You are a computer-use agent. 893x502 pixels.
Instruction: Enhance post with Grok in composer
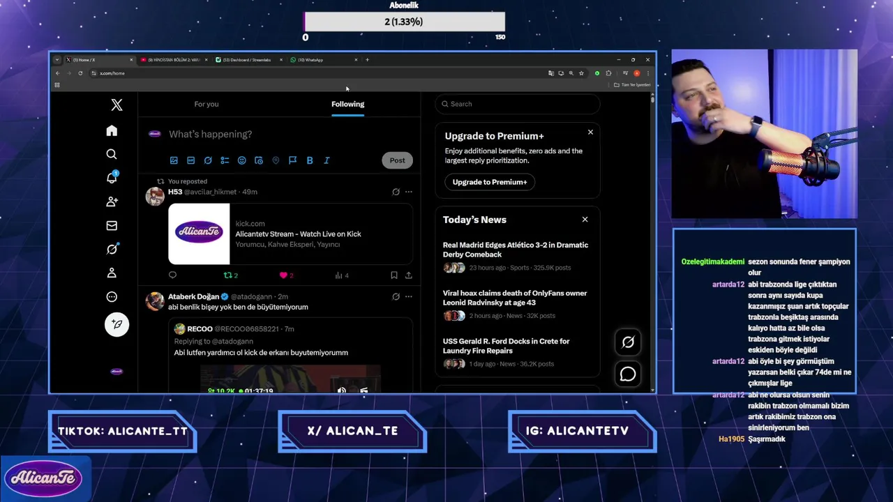[x=208, y=160]
